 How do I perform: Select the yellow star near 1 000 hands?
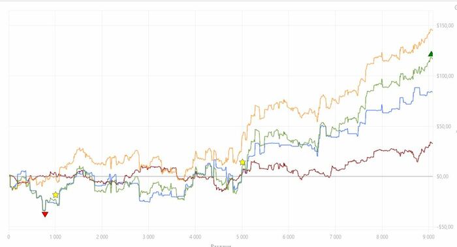point(55,195)
